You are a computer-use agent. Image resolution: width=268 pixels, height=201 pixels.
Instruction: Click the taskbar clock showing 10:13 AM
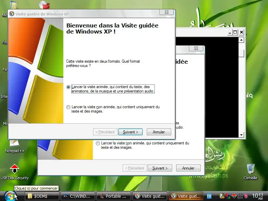click(258, 196)
